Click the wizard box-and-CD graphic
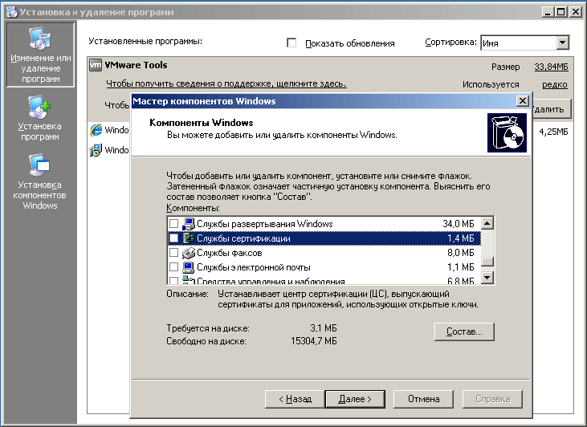 click(x=507, y=133)
